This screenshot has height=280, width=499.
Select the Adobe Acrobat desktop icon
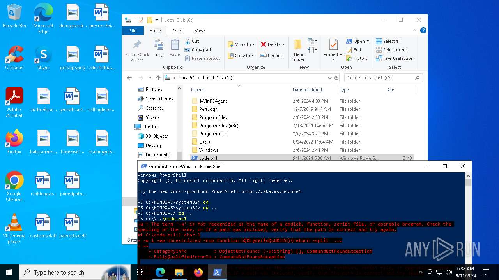tap(14, 102)
